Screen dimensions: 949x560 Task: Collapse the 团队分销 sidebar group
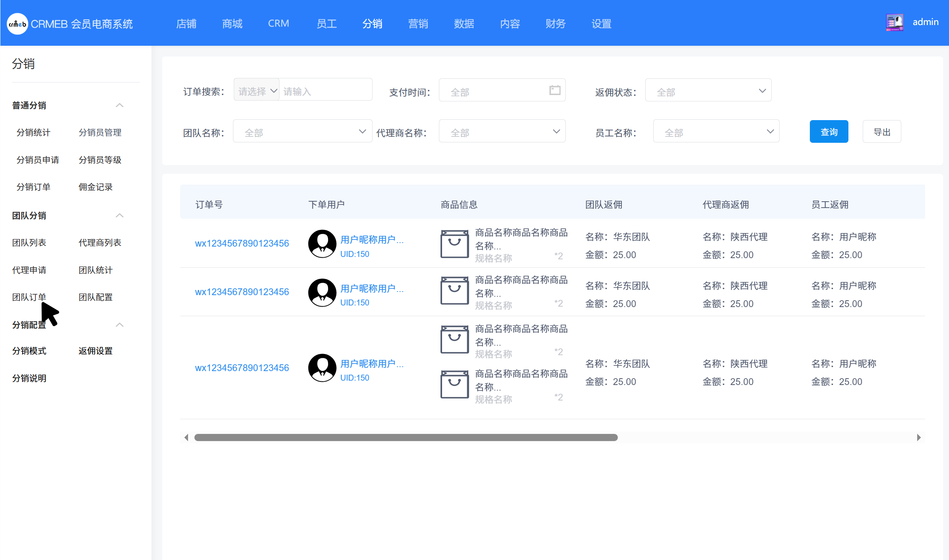(x=119, y=216)
